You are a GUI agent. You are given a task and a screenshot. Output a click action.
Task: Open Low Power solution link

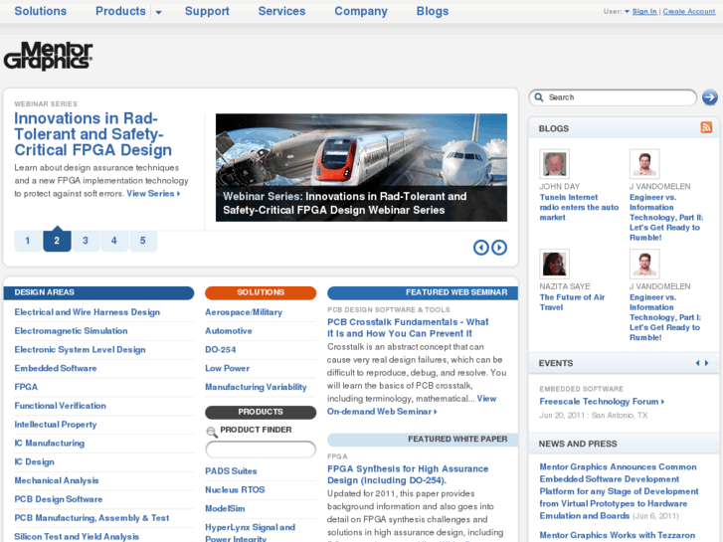[228, 368]
